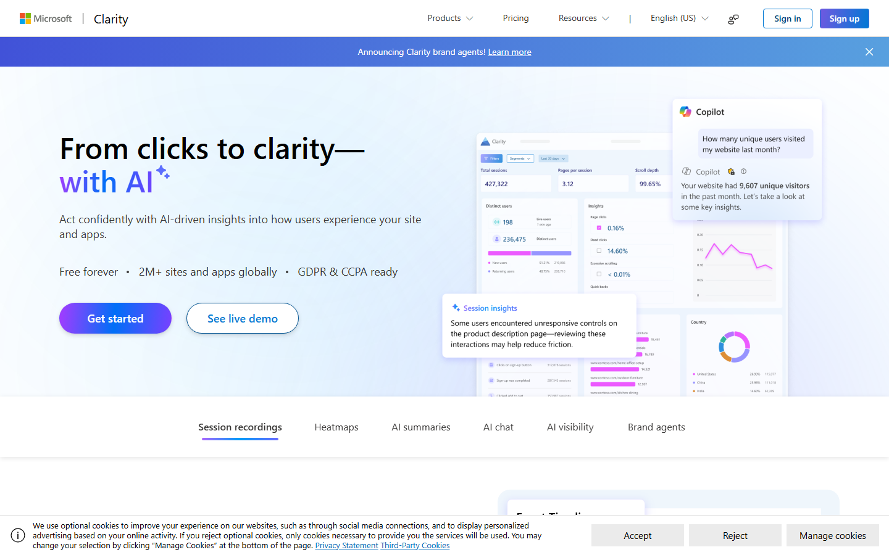Viewport: 889px width, 555px height.
Task: Expand the Products dropdown menu
Action: click(450, 18)
